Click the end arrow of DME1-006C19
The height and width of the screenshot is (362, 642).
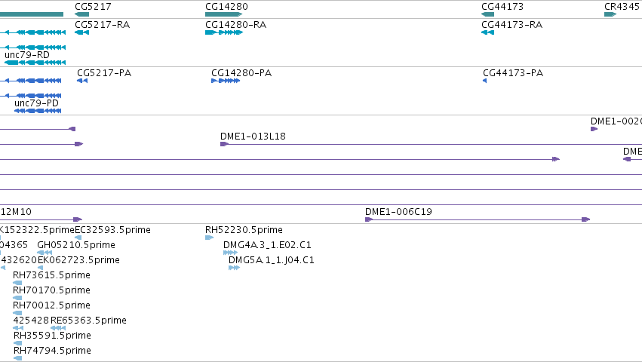[x=586, y=219]
